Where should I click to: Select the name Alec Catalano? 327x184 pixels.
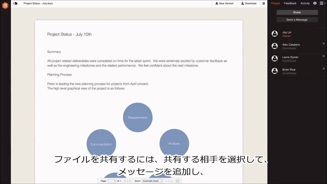[291, 45]
